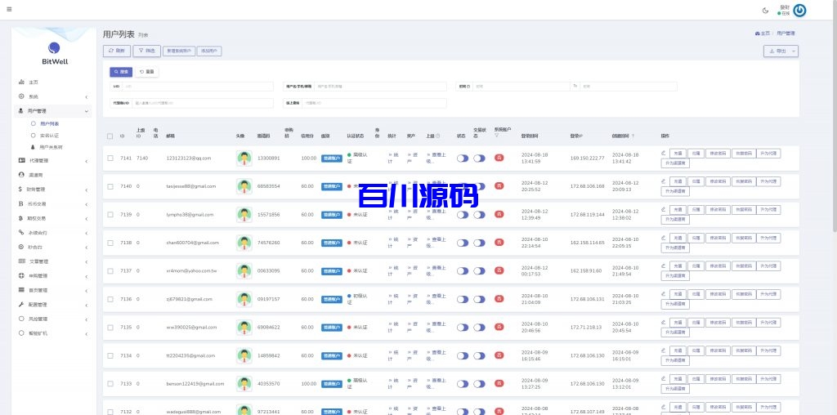Click the help icon beside 上级 column header
The height and width of the screenshot is (415, 837).
(438, 136)
